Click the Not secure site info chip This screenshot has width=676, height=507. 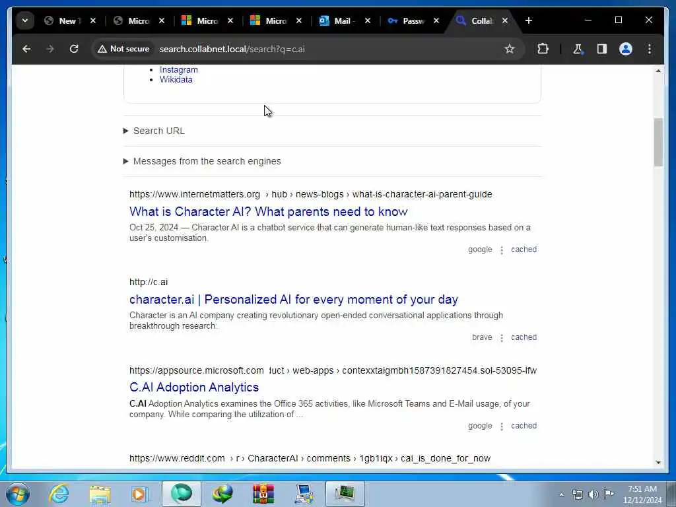tap(123, 49)
